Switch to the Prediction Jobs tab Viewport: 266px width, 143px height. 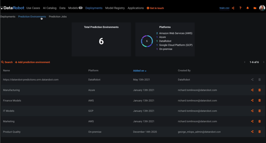[58, 17]
